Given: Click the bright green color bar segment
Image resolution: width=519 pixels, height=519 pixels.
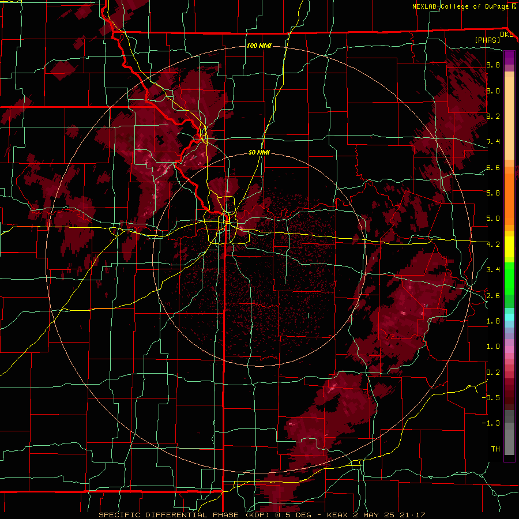Looking at the screenshot, I should pyautogui.click(x=509, y=279).
